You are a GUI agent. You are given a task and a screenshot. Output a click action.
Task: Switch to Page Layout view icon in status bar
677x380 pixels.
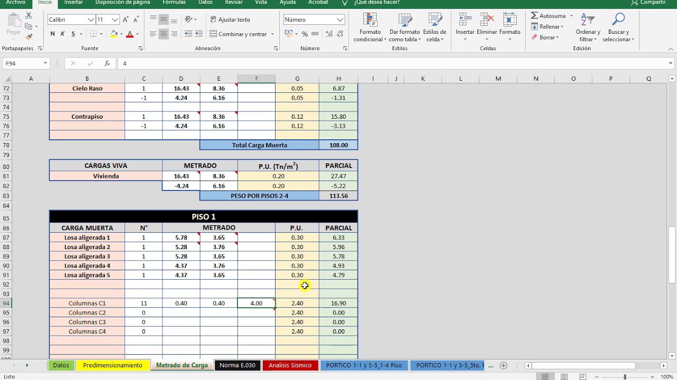564,377
